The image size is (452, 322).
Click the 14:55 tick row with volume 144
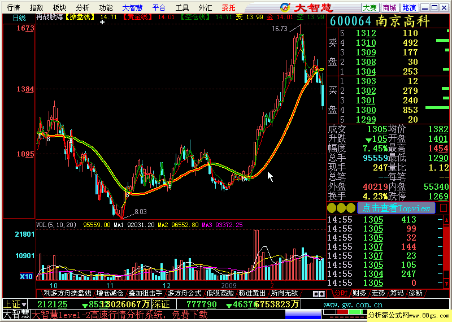(384, 247)
